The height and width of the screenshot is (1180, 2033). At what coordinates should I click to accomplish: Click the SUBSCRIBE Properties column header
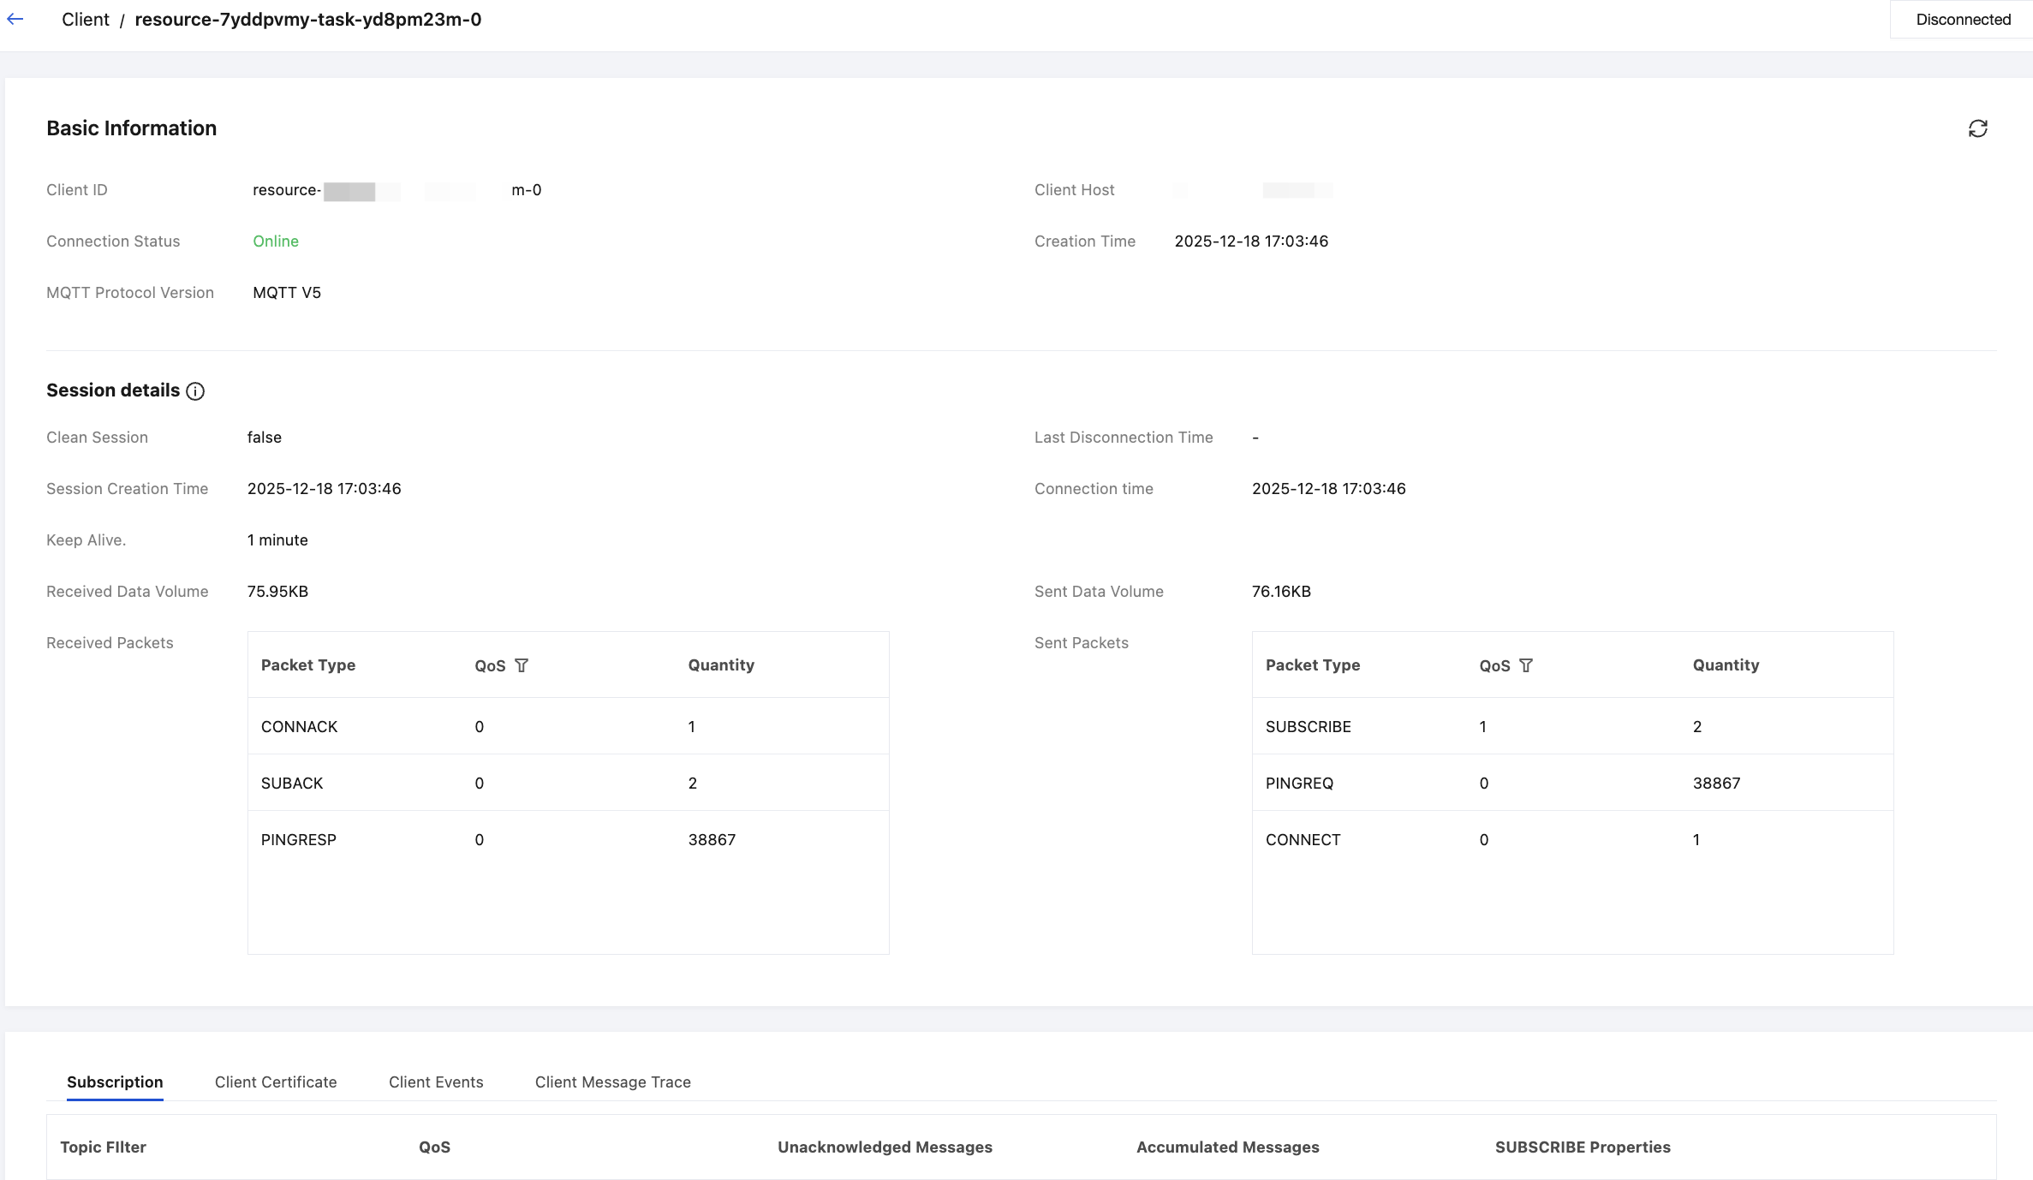(x=1583, y=1147)
